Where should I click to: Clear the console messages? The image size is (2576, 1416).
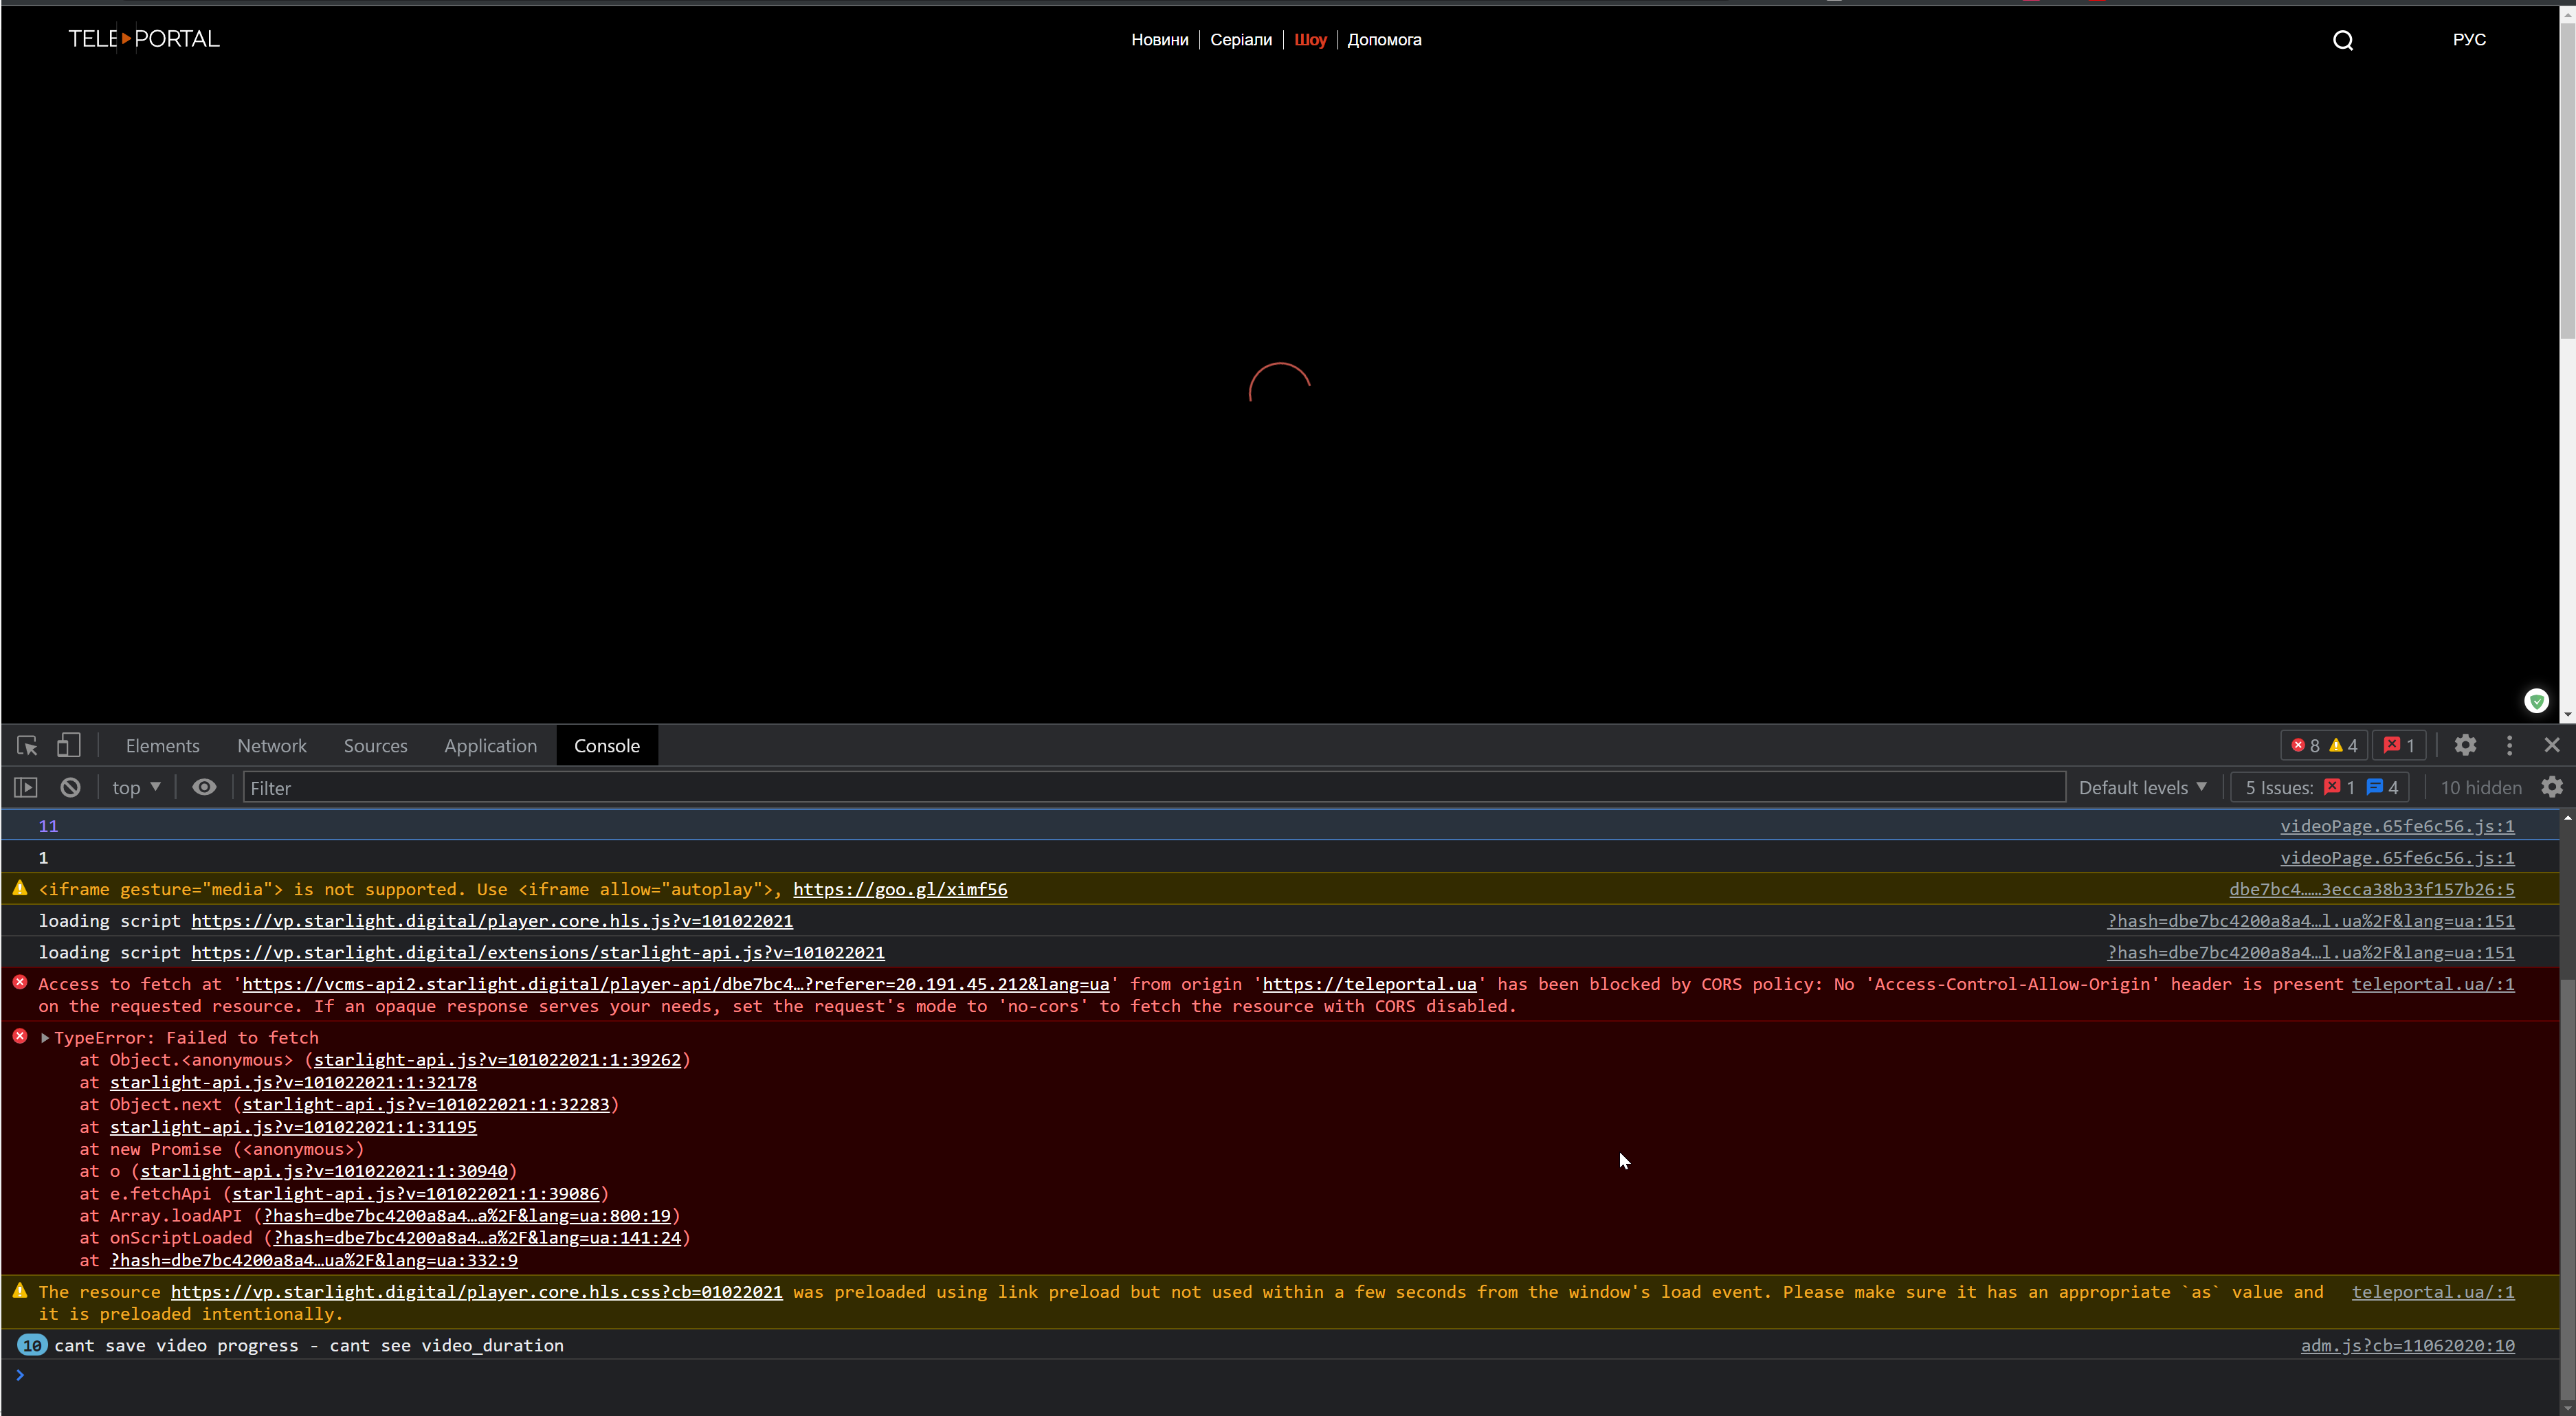(69, 787)
